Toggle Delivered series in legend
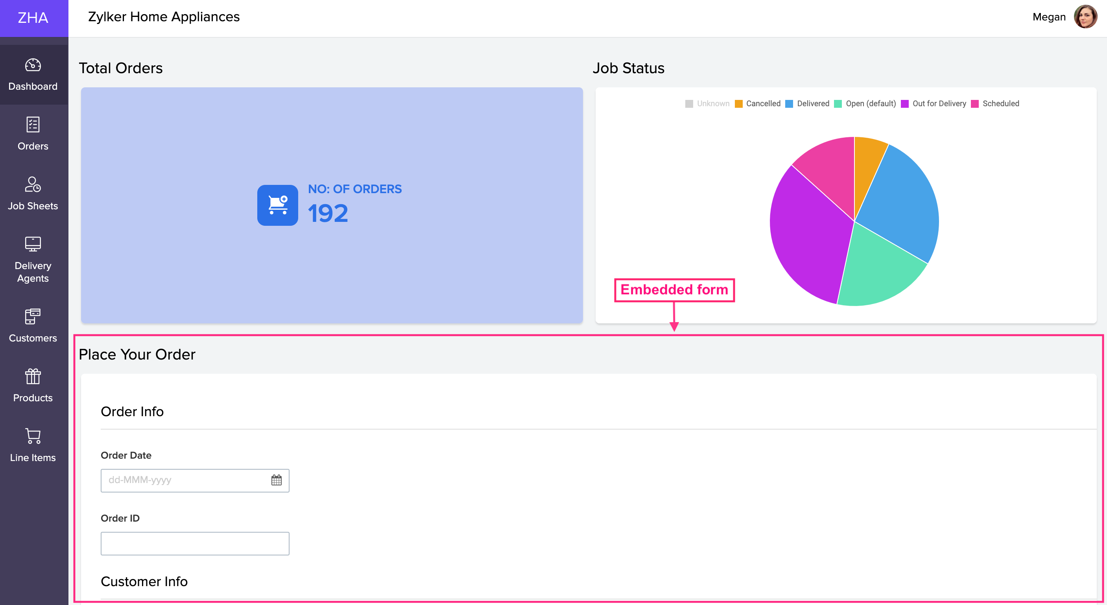This screenshot has width=1107, height=605. tap(808, 103)
